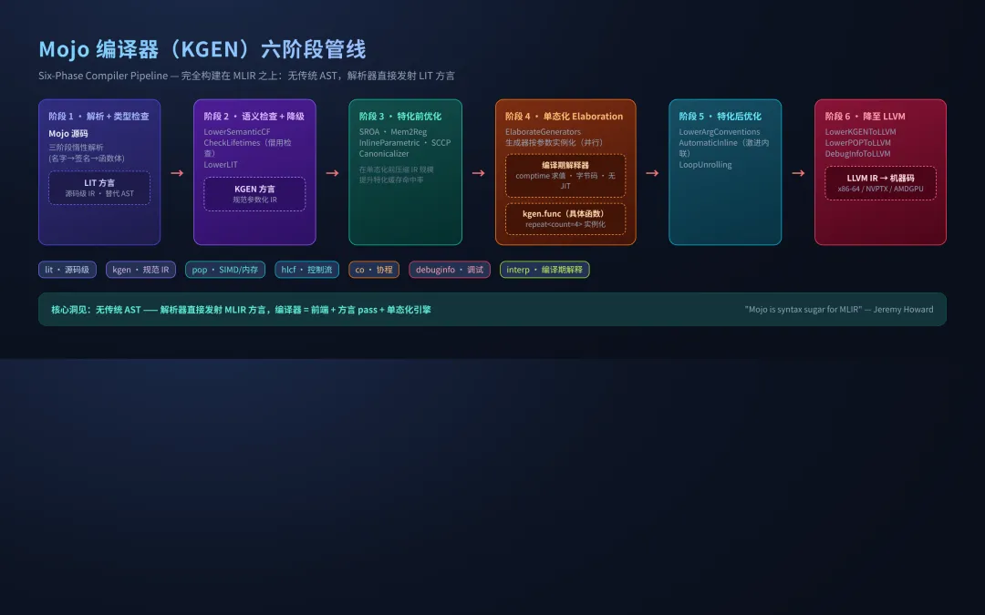Select the '阶段 1 · 解析 + 类型检查' heading
Screen dimensions: 985x615
[98, 116]
